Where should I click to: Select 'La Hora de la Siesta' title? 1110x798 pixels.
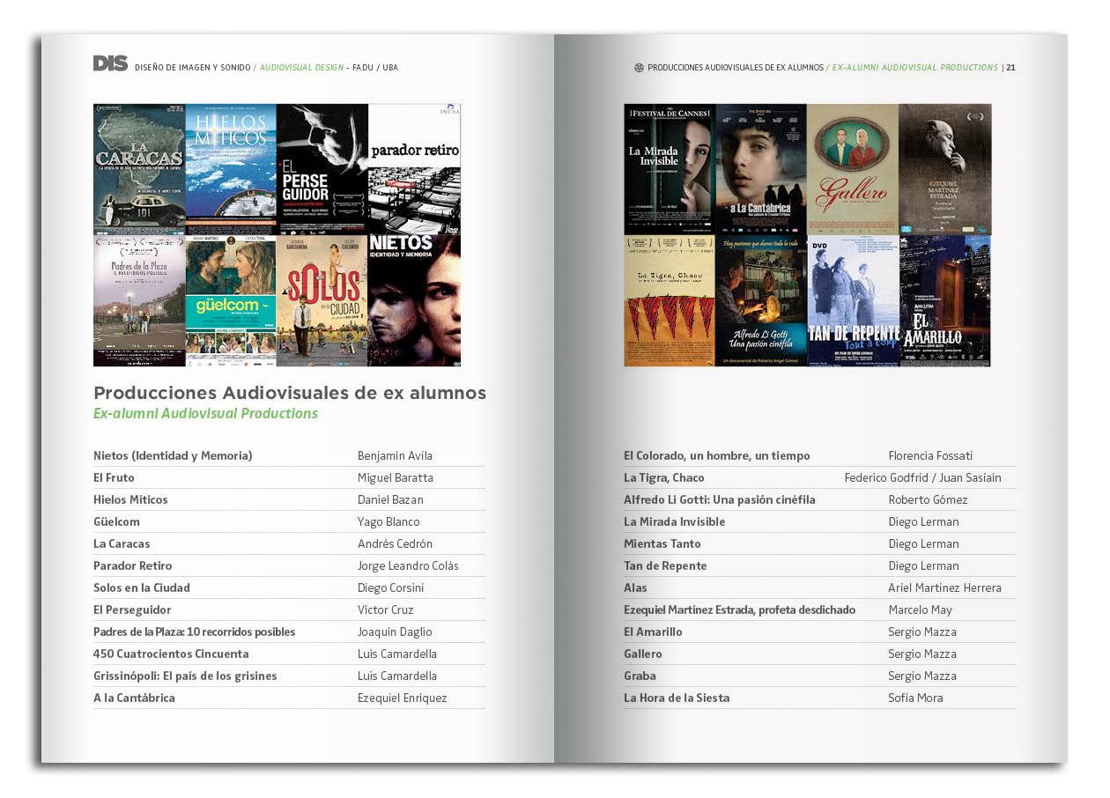point(677,698)
